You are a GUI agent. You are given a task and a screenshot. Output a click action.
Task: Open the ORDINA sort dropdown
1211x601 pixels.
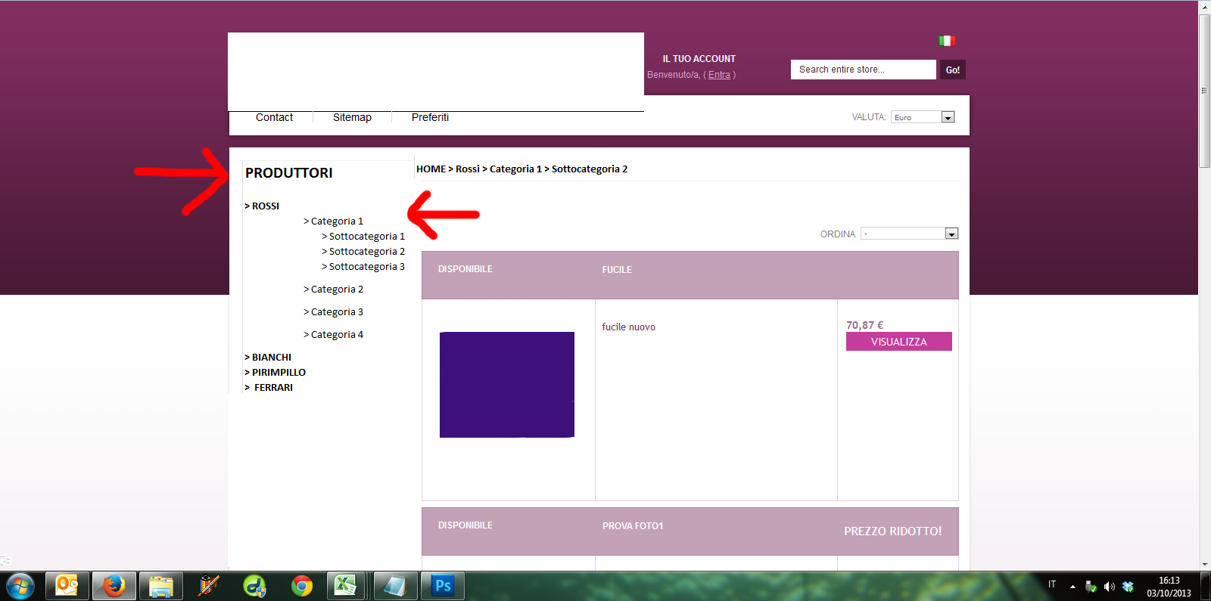[x=910, y=234]
